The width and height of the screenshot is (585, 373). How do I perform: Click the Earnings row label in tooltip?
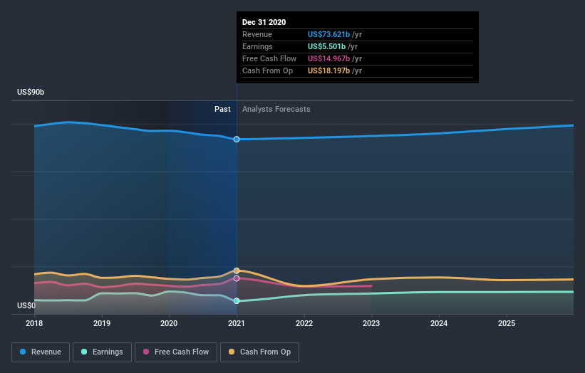(257, 46)
